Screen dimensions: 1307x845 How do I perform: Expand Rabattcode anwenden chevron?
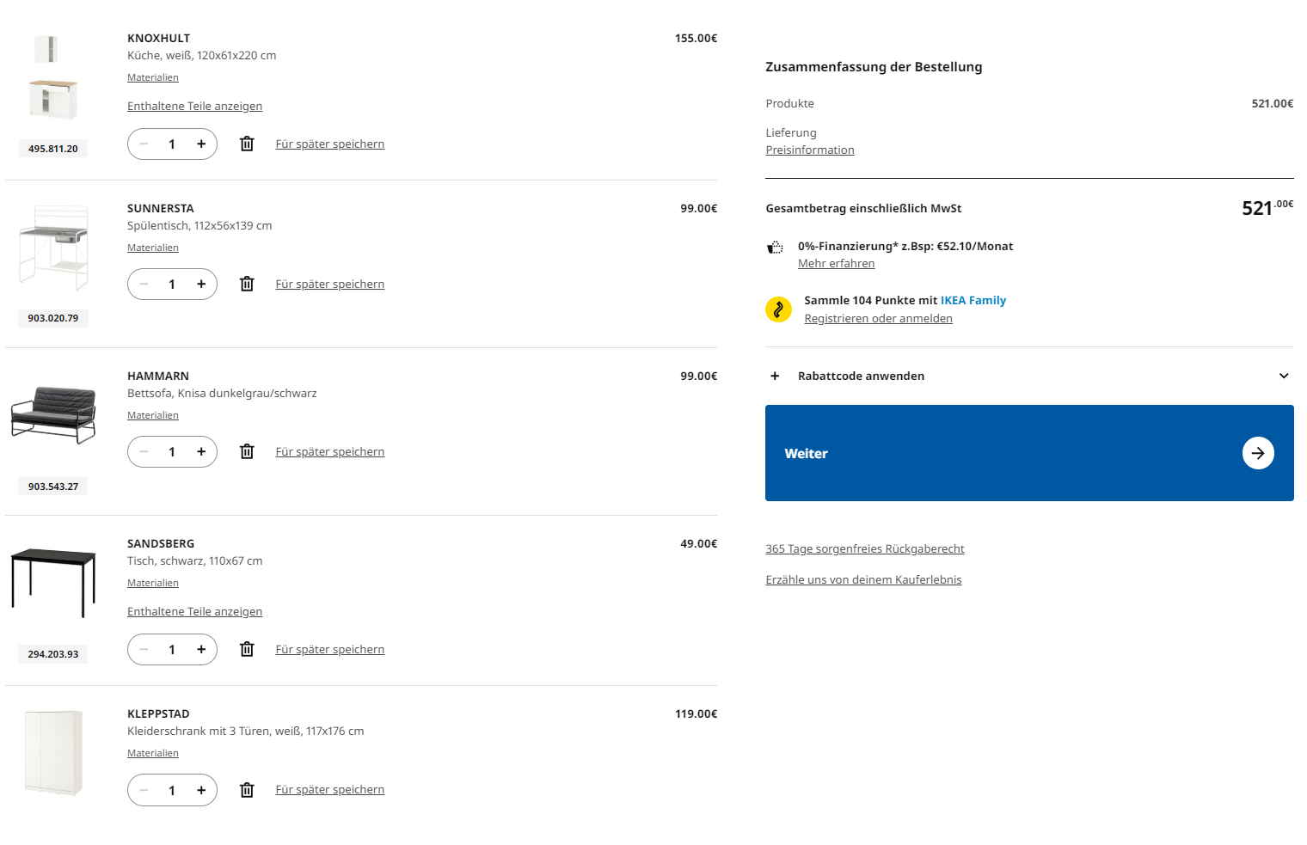[1283, 376]
